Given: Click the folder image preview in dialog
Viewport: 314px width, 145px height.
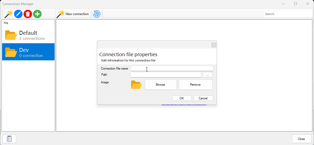Looking at the screenshot, I should (136, 85).
